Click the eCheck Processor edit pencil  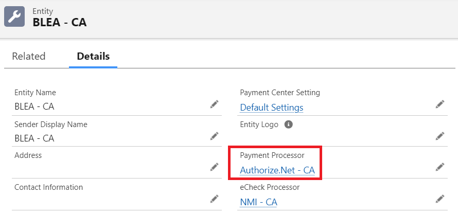click(x=439, y=199)
